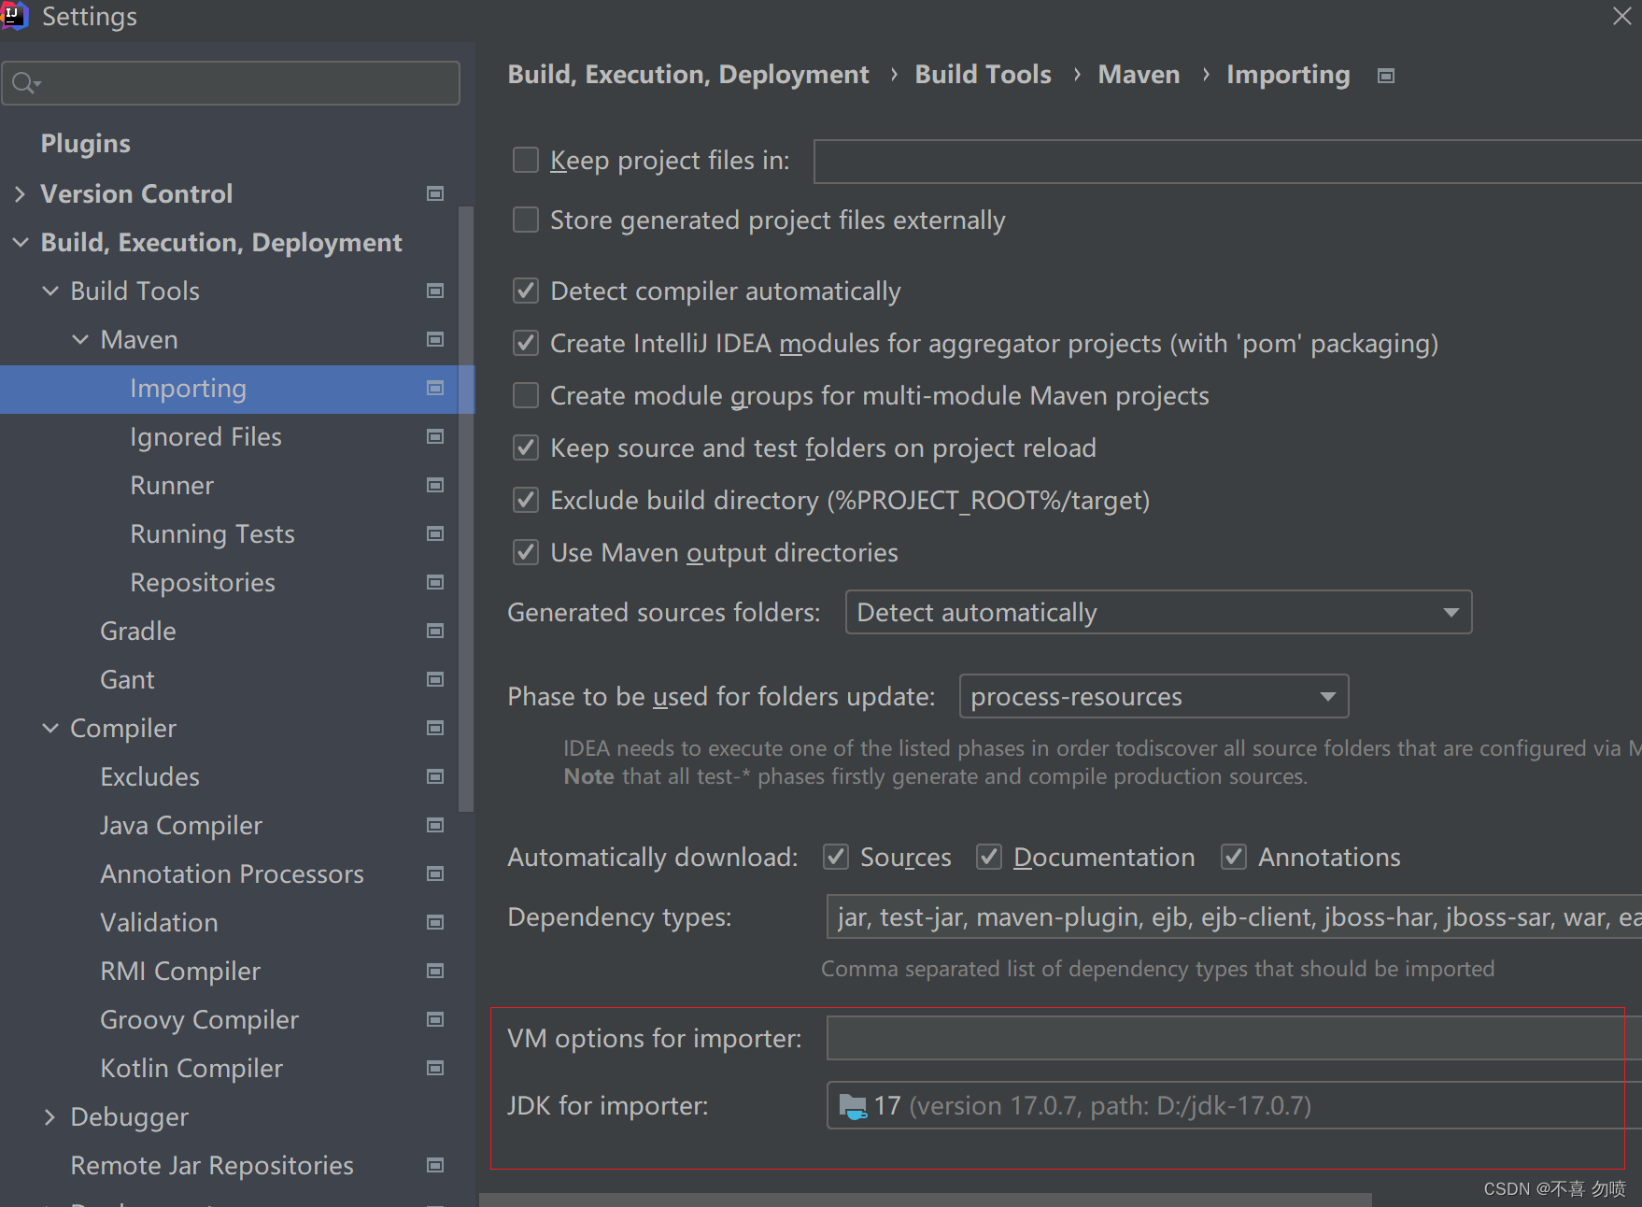The height and width of the screenshot is (1207, 1642).
Task: Open Java Compiler settings page
Action: 181,825
